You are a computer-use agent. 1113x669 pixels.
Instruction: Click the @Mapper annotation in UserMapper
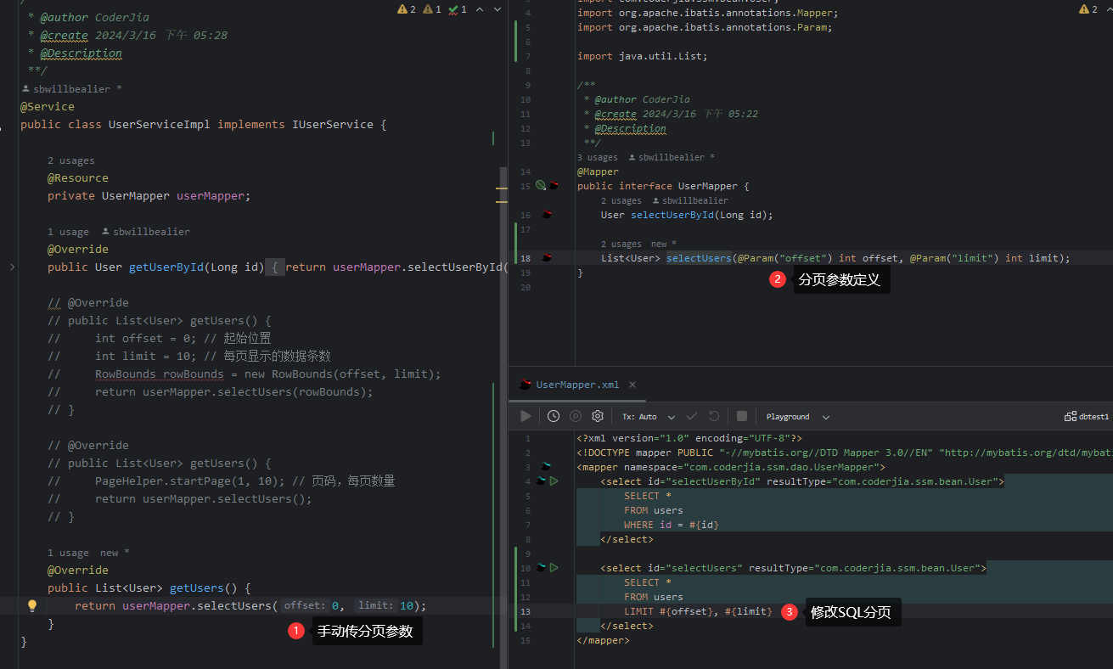pyautogui.click(x=599, y=171)
